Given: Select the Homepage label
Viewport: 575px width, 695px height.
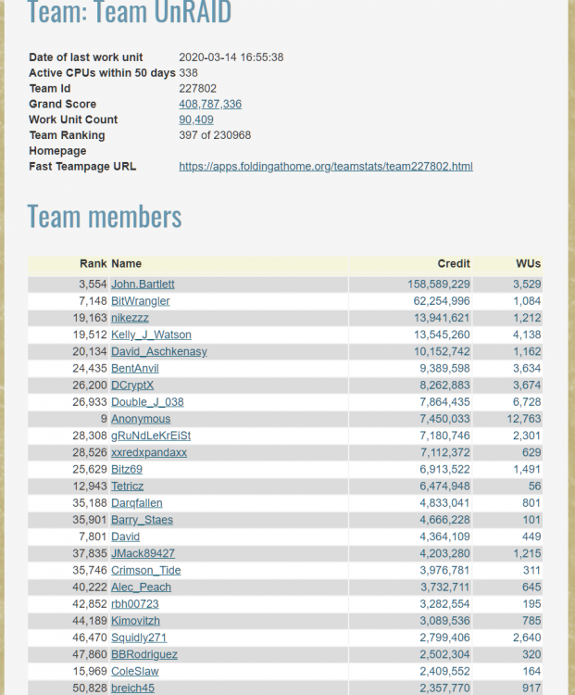Looking at the screenshot, I should (x=57, y=151).
